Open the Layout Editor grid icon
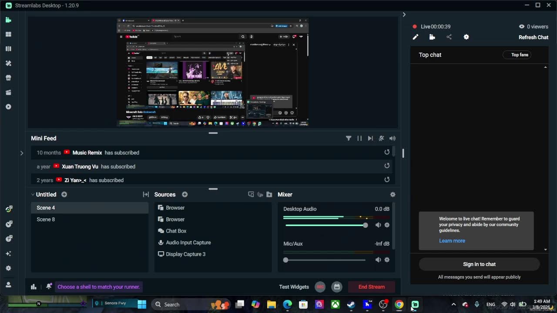 [x=8, y=34]
